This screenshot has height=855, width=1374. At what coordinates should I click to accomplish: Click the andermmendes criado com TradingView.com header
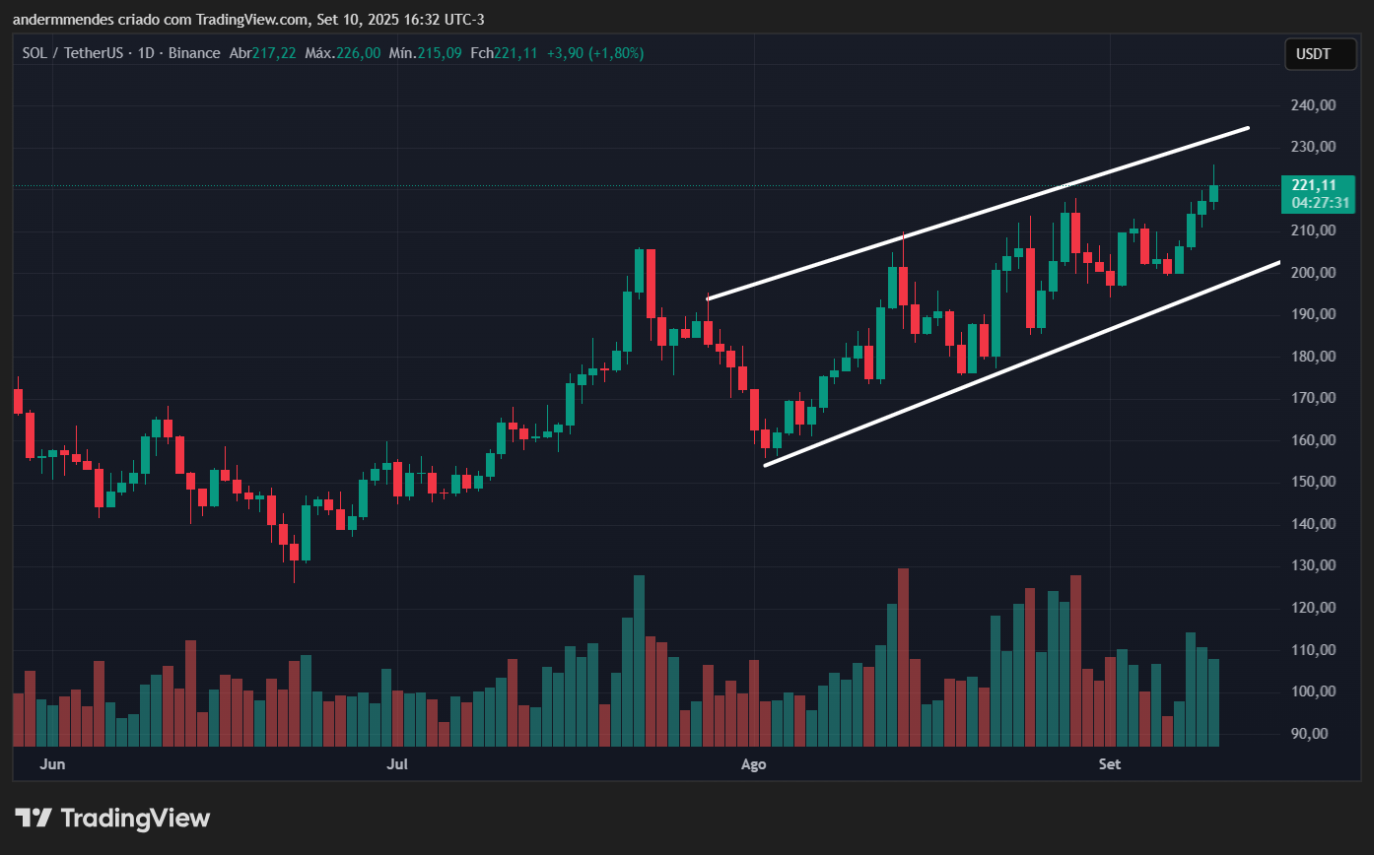tap(247, 19)
